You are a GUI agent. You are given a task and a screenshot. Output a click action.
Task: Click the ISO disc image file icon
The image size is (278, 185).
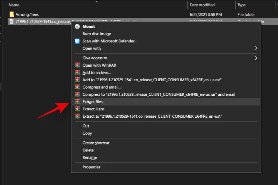[x=11, y=22]
